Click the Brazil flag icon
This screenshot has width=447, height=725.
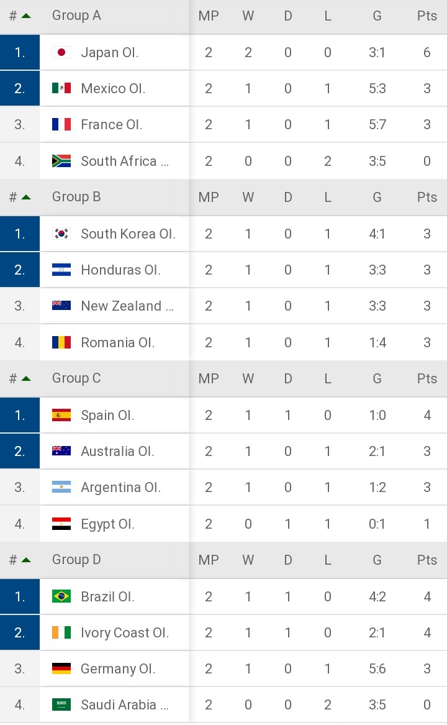[61, 596]
